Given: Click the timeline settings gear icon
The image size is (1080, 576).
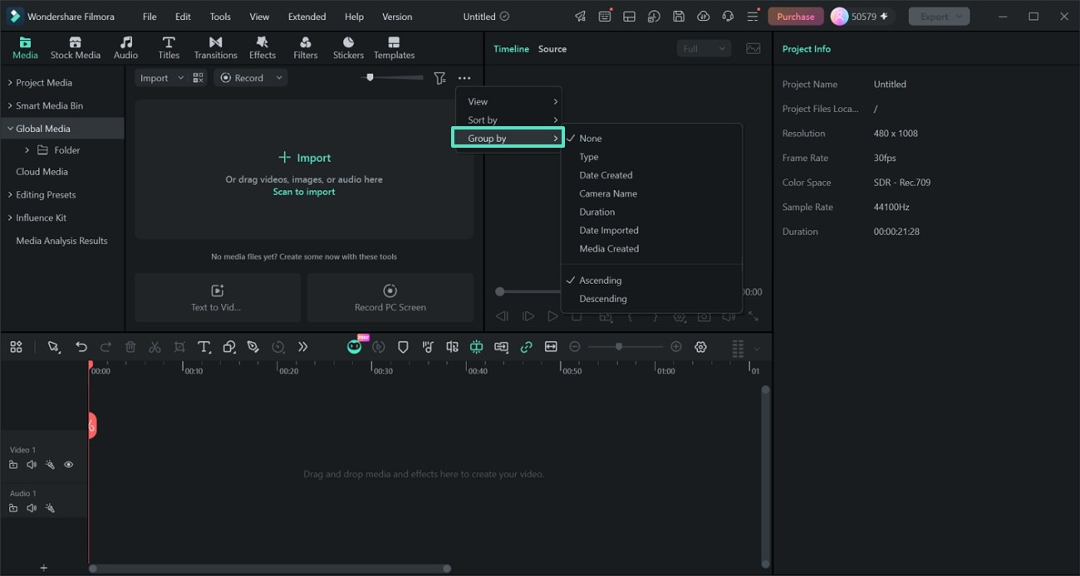Looking at the screenshot, I should [700, 347].
